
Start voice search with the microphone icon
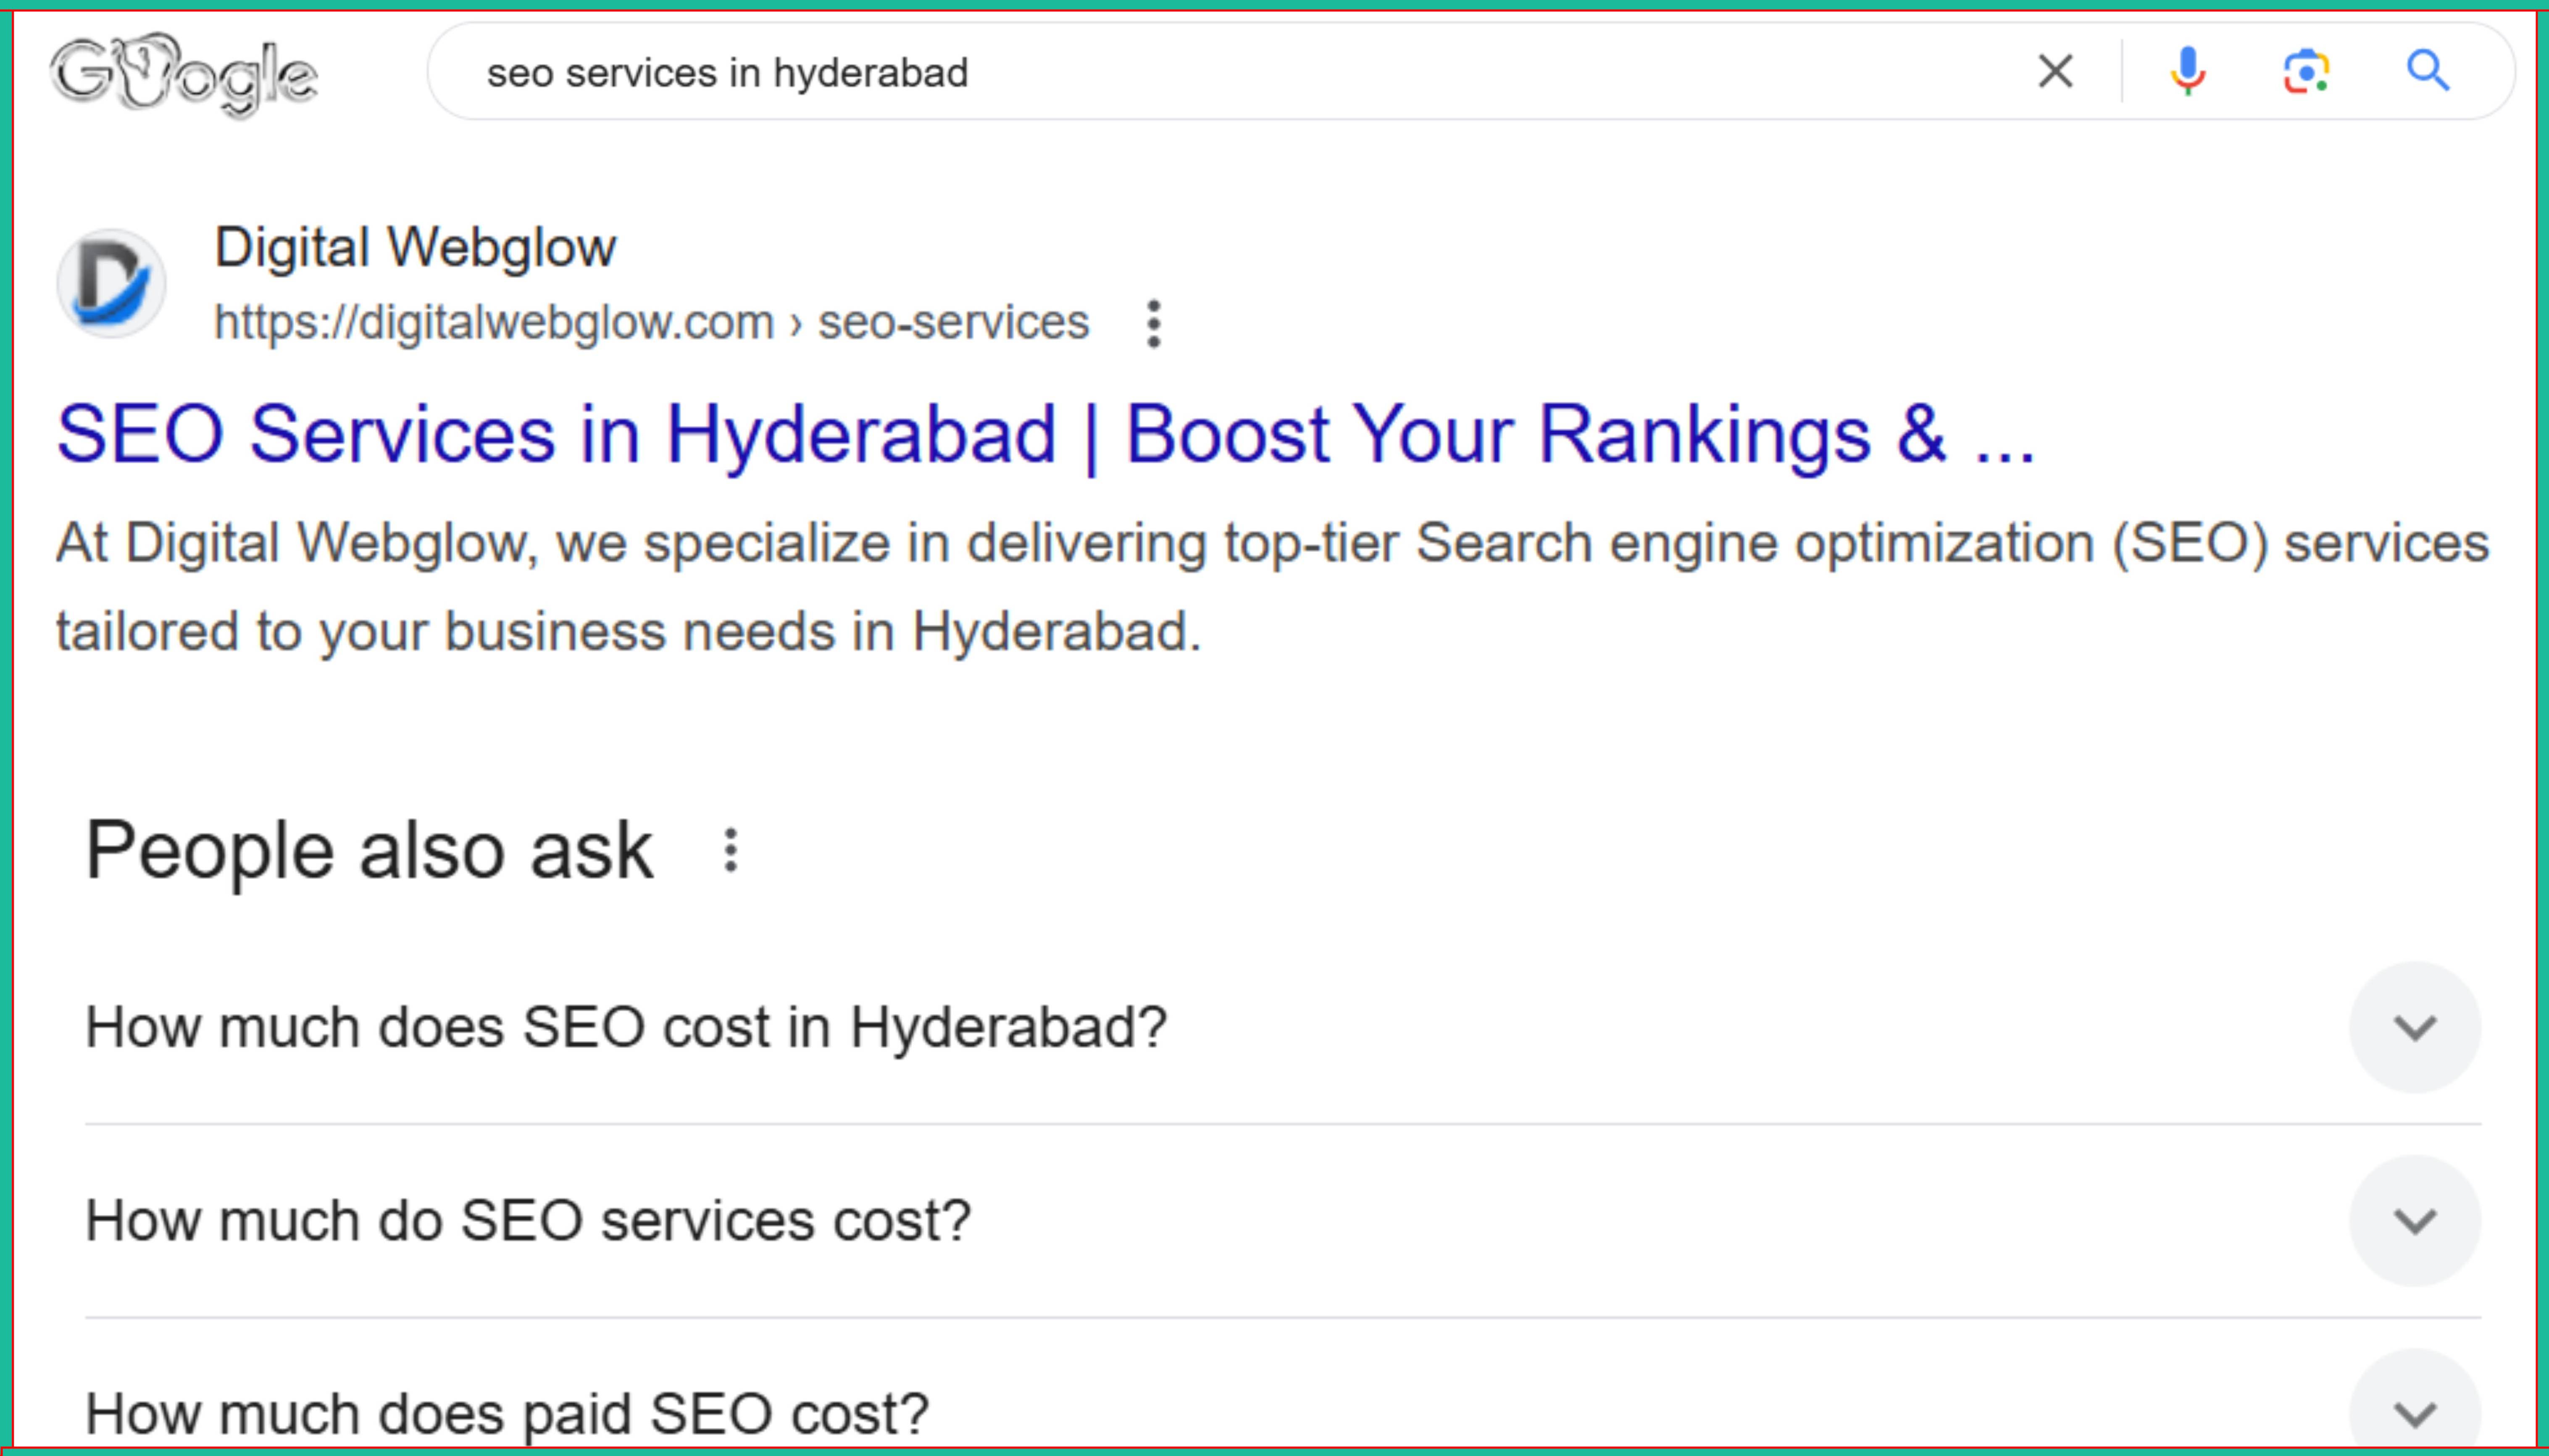2188,72
